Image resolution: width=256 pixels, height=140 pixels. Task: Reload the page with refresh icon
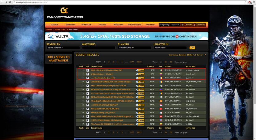[x=10, y=2]
